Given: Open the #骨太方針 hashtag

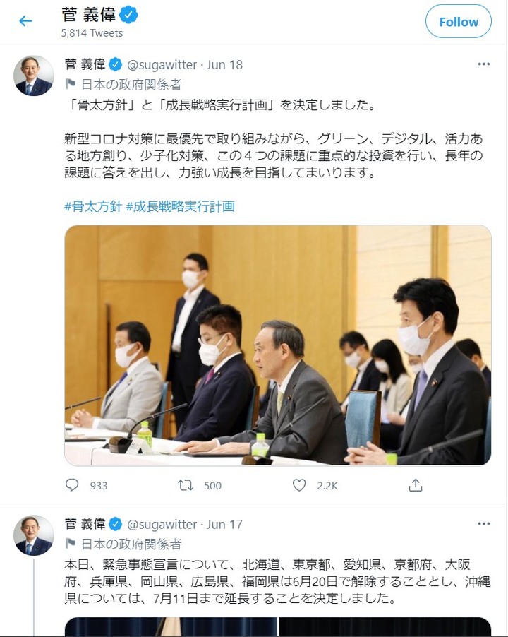Looking at the screenshot, I should pos(93,206).
